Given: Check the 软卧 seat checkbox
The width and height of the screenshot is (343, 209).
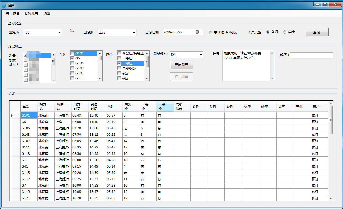Looking at the screenshot, I should 119,73.
